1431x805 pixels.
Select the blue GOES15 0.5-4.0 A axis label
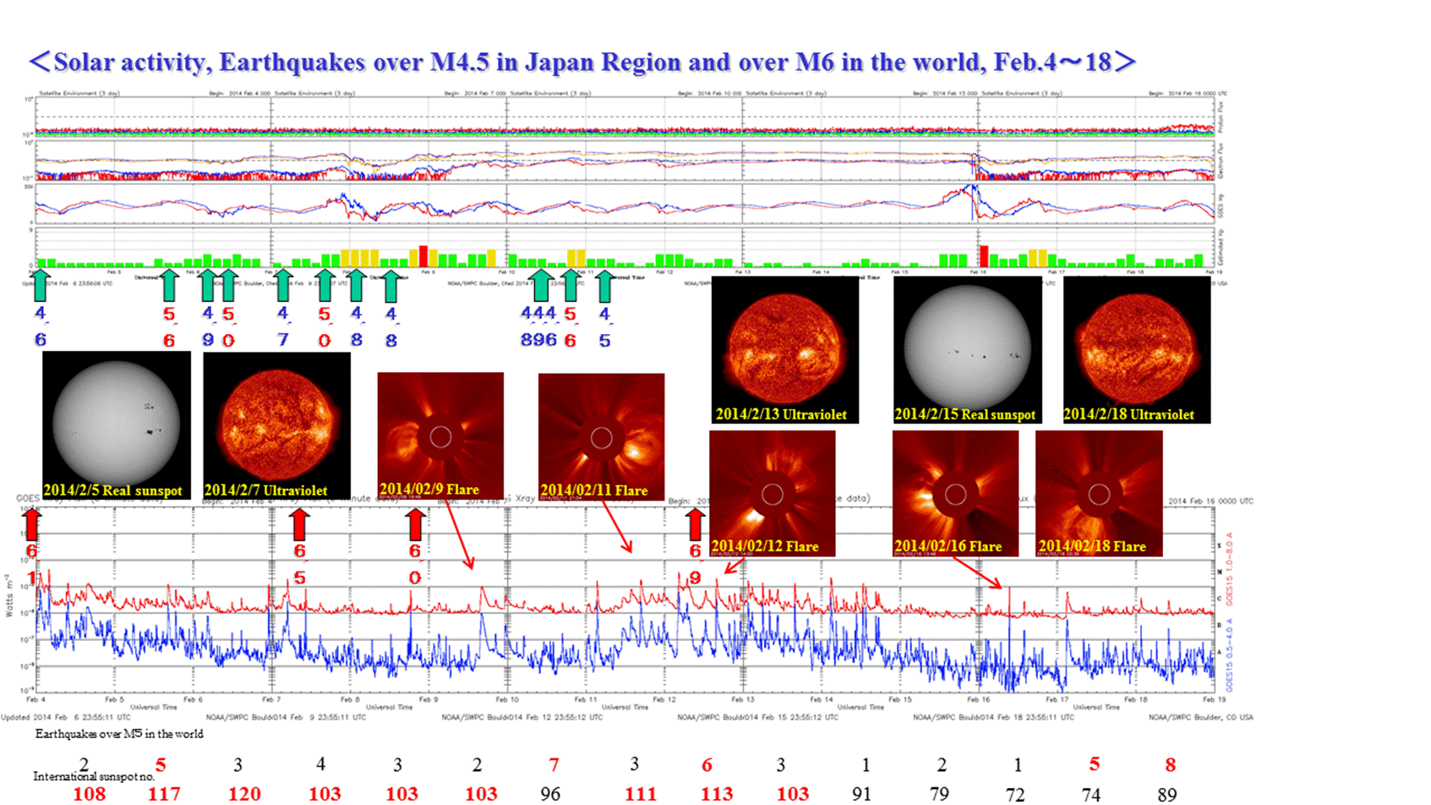(1230, 655)
